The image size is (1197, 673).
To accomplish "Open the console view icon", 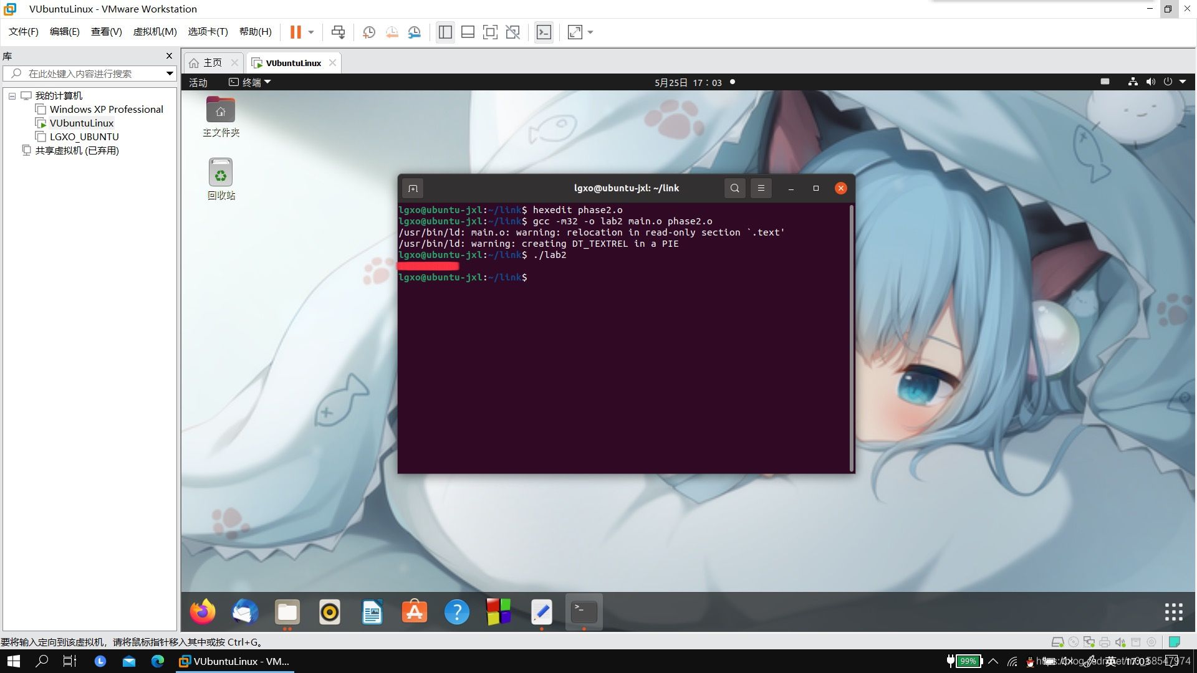I will [544, 32].
